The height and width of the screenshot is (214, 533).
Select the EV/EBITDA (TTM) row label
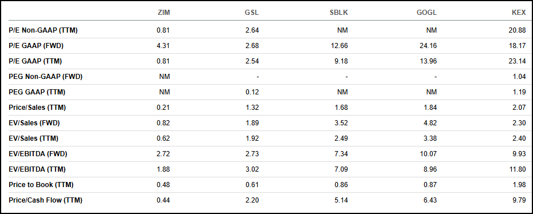[37, 169]
